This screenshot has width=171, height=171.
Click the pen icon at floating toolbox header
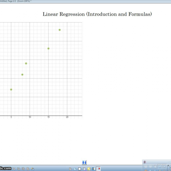[x=145, y=162]
